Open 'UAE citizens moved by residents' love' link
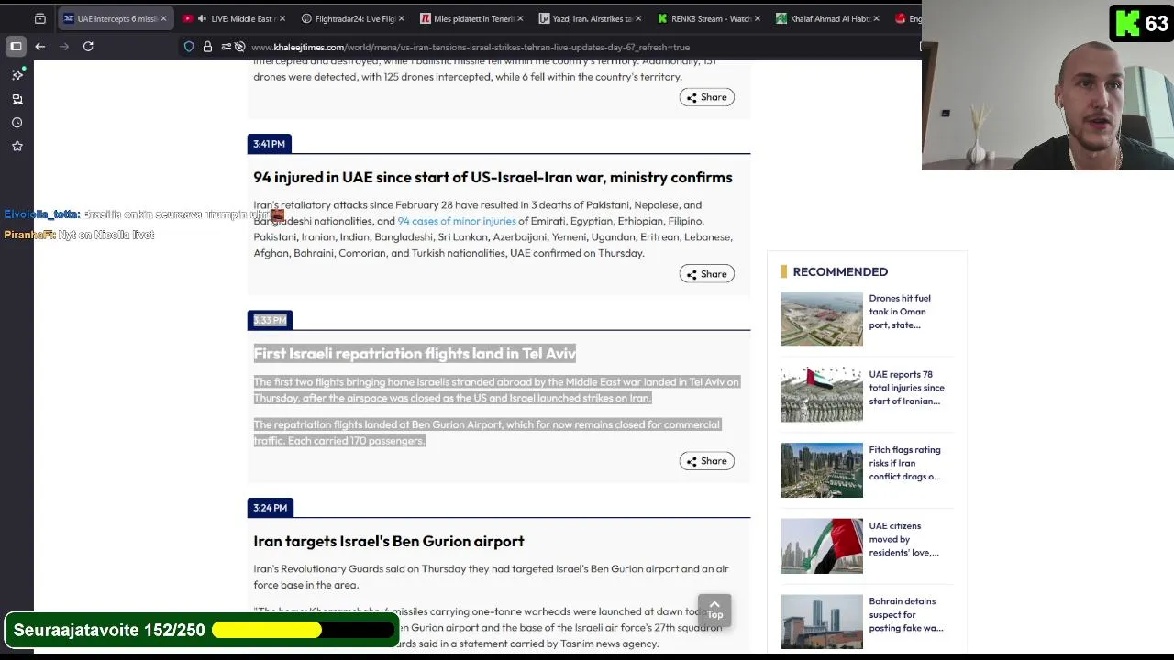Screen dimensions: 1174x660 click(903, 539)
